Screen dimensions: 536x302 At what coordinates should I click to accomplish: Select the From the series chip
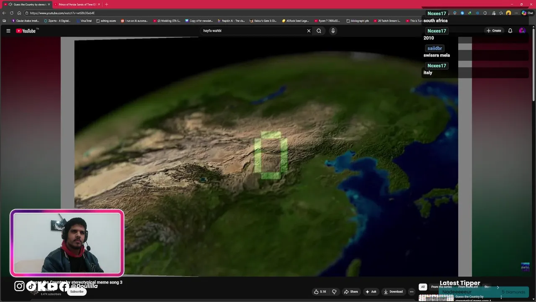pyautogui.click(x=441, y=287)
